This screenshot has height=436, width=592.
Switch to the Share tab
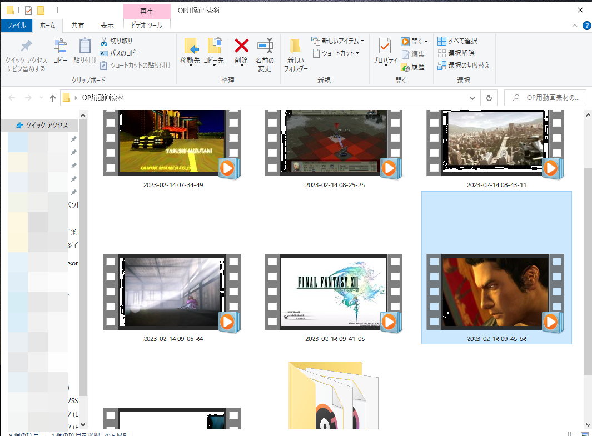(78, 26)
